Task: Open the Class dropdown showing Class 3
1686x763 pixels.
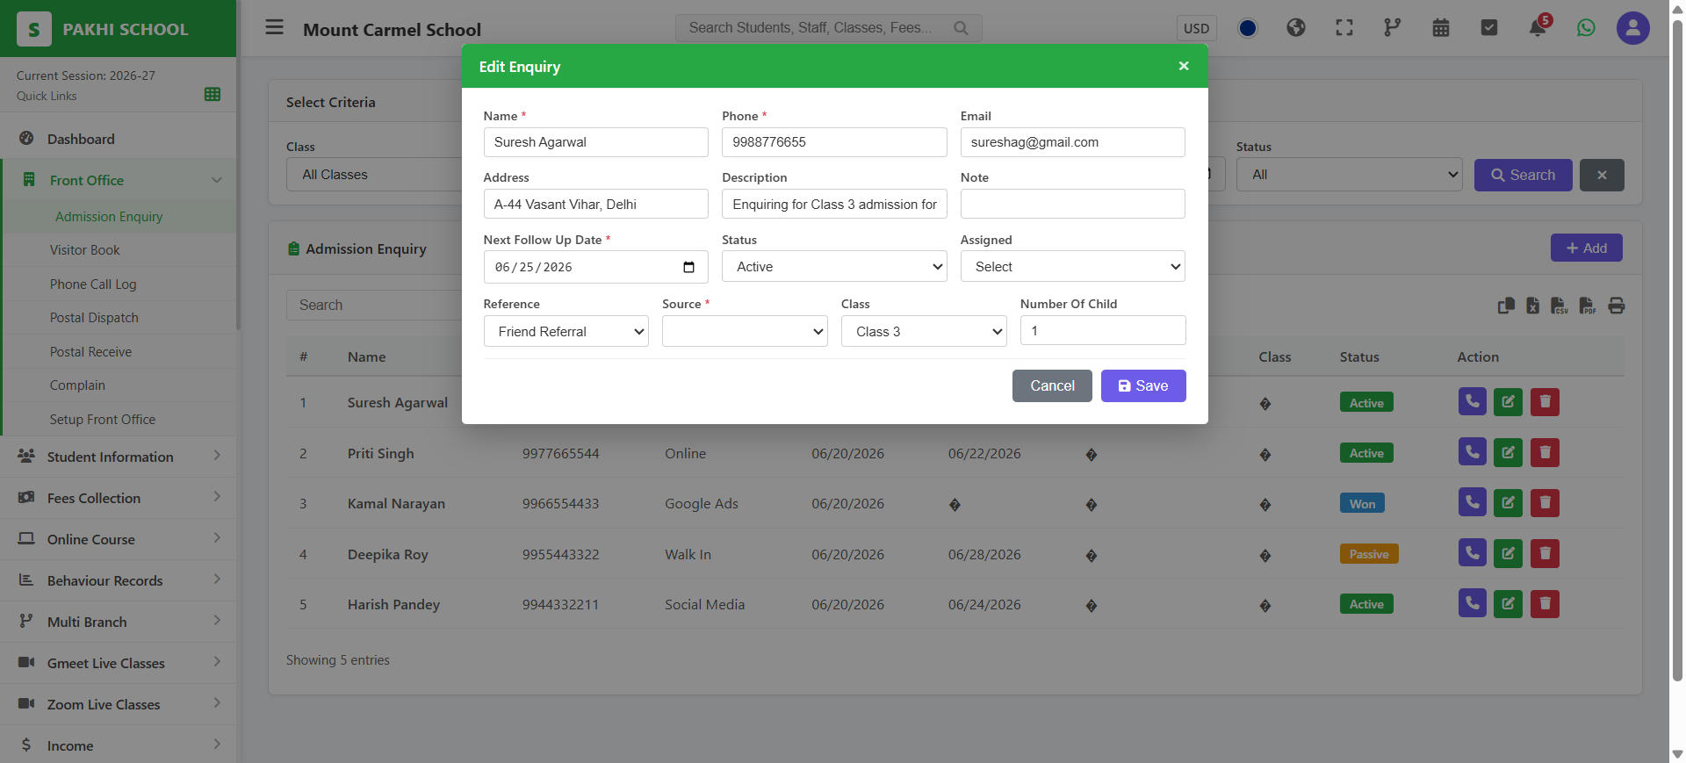Action: (x=924, y=332)
